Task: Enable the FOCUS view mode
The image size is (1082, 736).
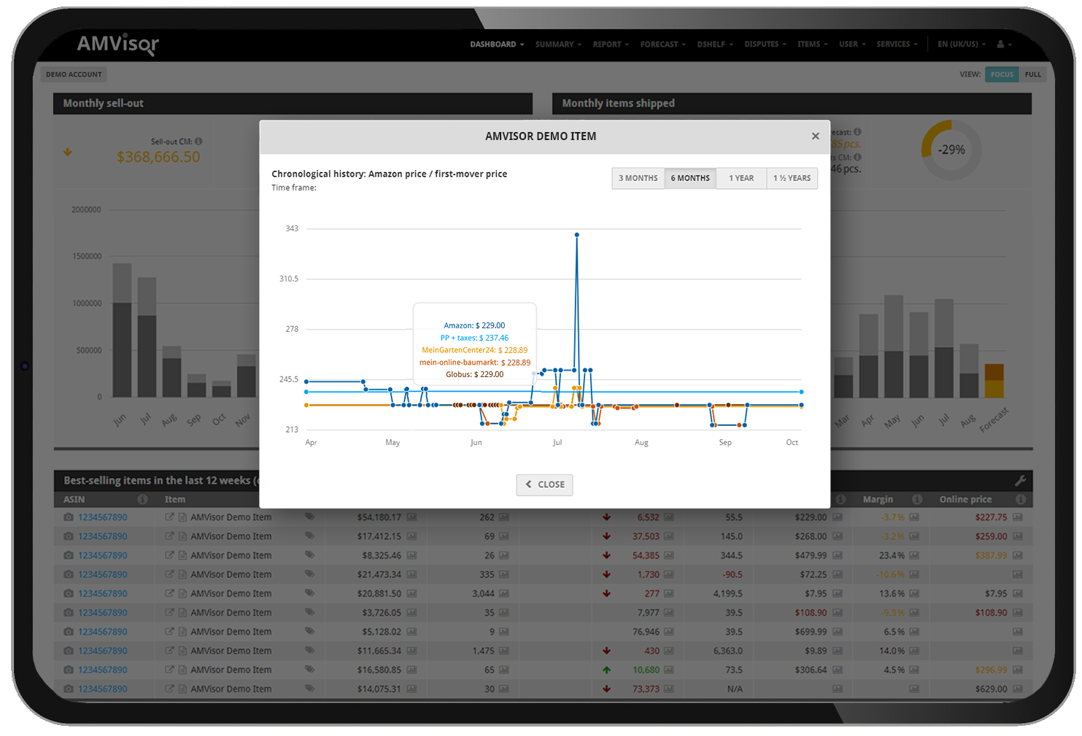Action: click(1002, 74)
